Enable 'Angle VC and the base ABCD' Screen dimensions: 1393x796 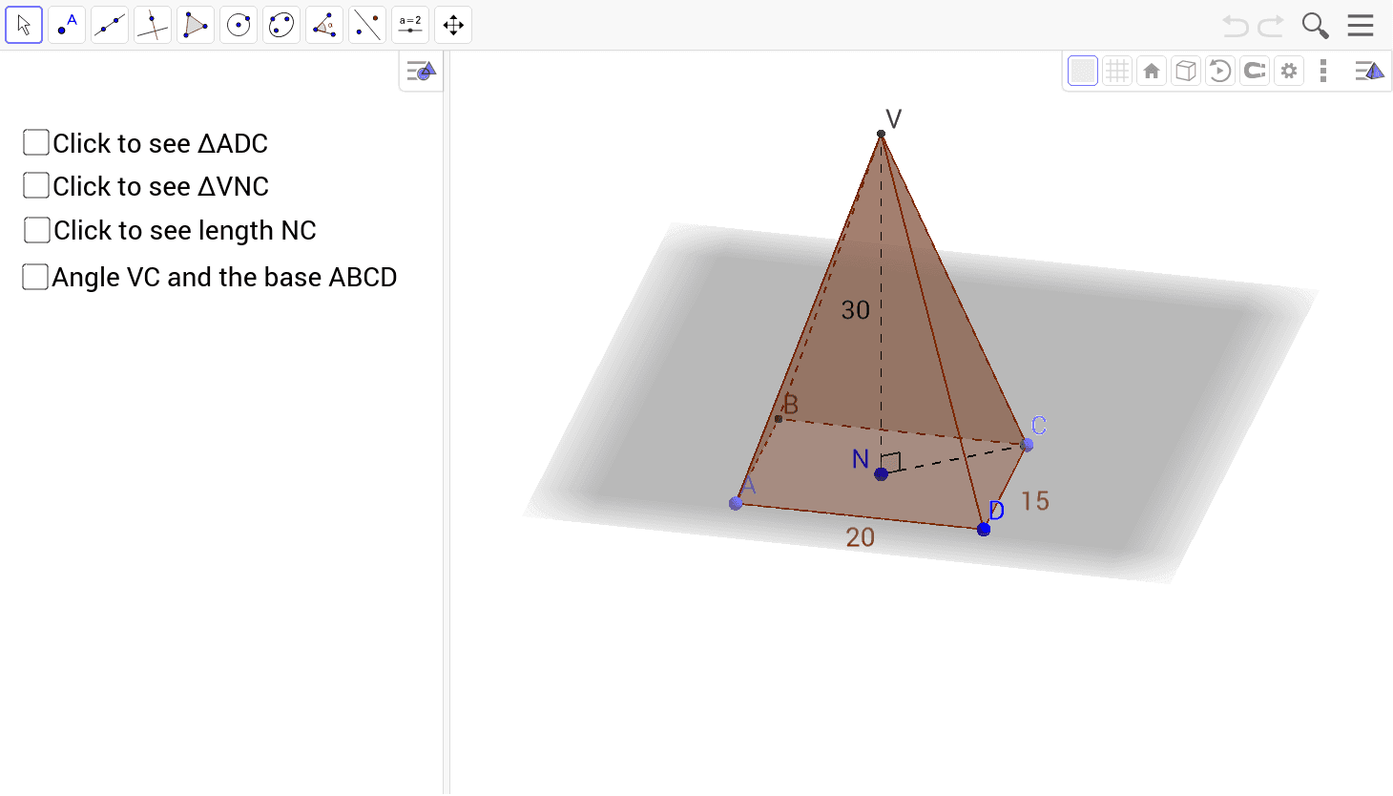pyautogui.click(x=35, y=276)
